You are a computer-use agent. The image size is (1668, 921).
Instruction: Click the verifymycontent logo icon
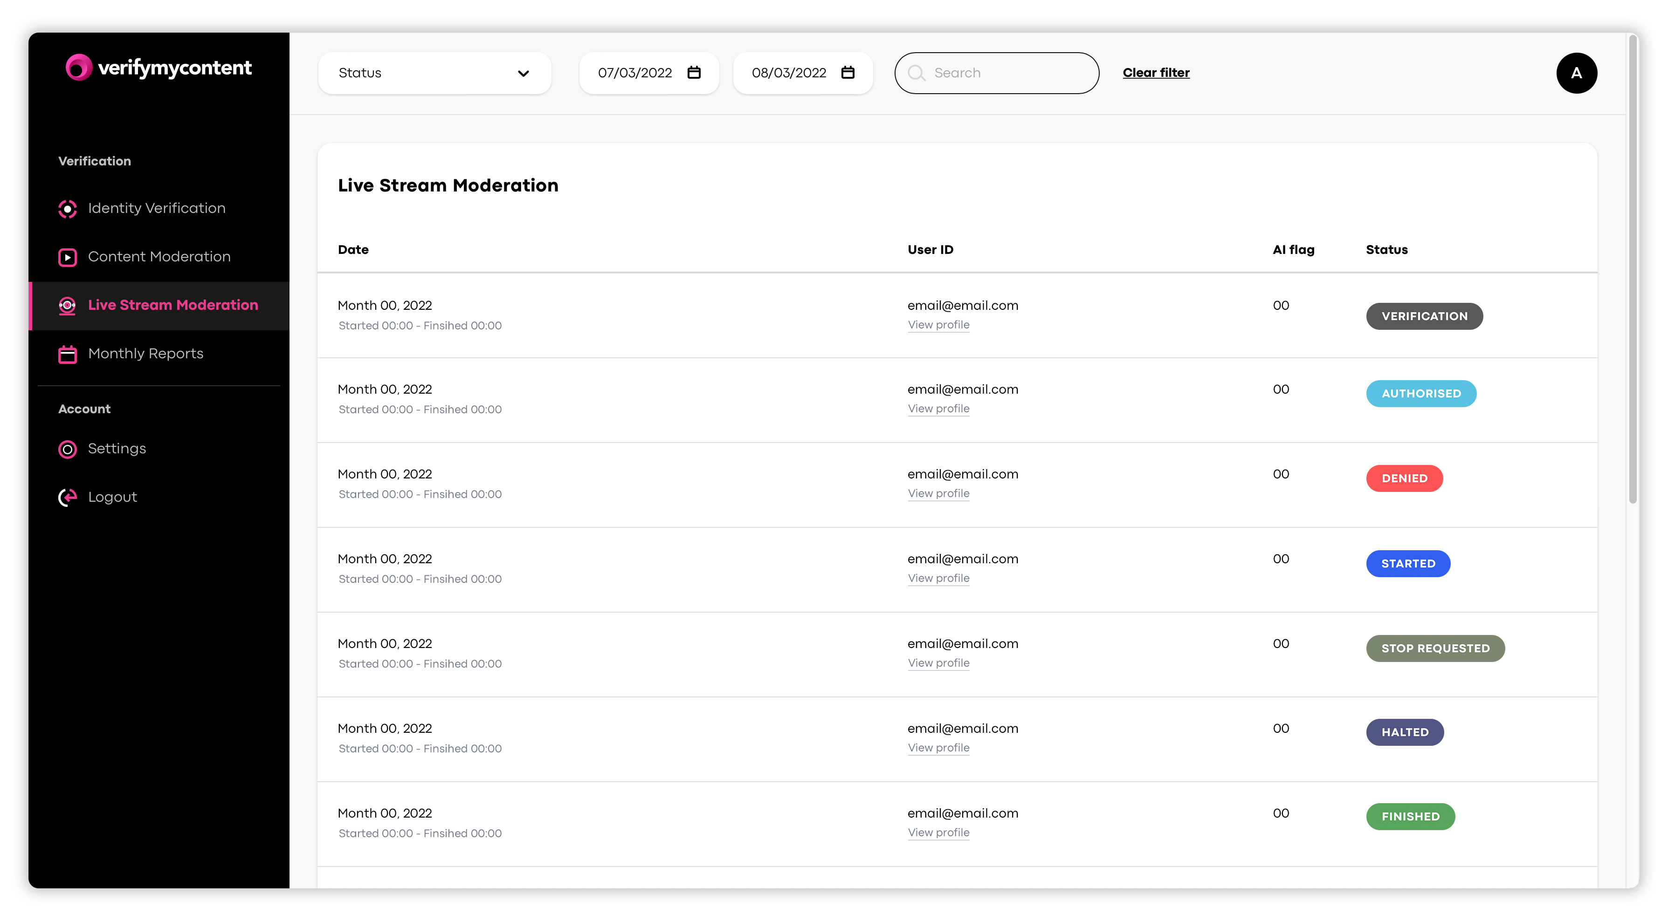click(x=79, y=67)
